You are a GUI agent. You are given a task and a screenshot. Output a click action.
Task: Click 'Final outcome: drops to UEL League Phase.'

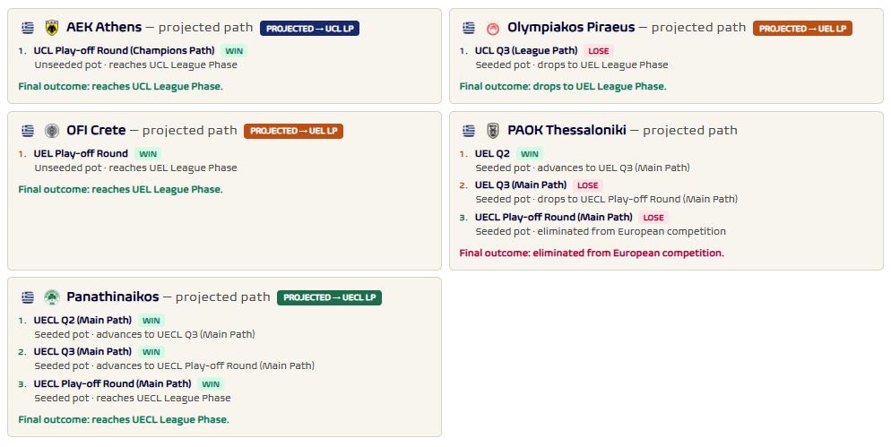click(563, 86)
